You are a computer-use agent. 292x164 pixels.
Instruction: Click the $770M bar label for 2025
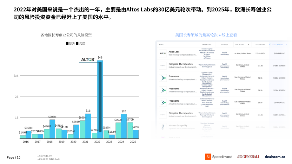130,120
